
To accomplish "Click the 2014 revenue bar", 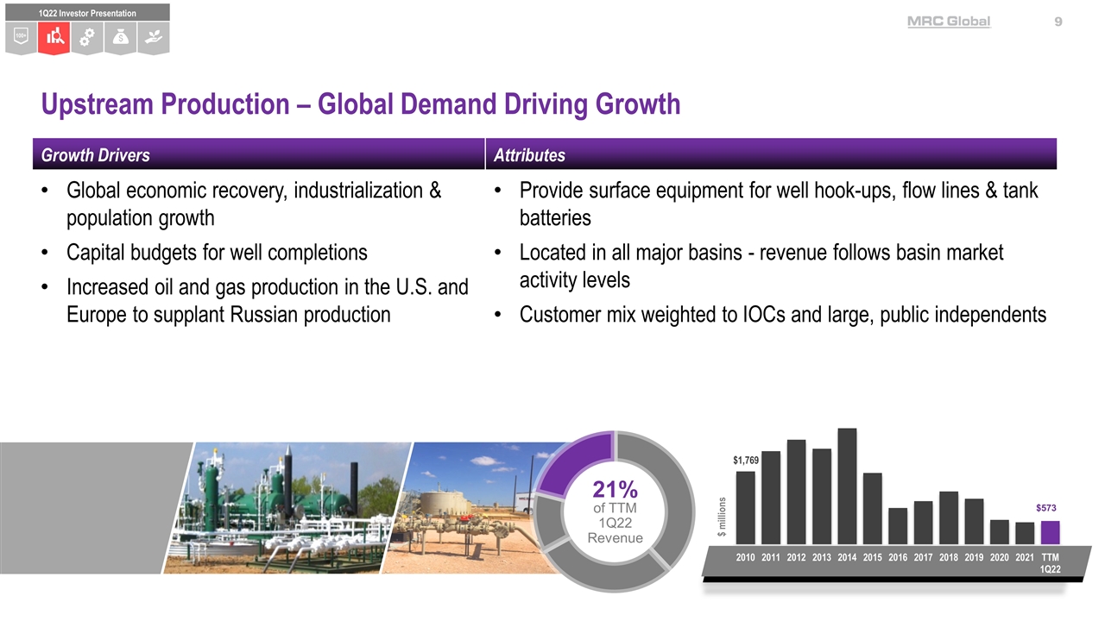I will point(847,487).
